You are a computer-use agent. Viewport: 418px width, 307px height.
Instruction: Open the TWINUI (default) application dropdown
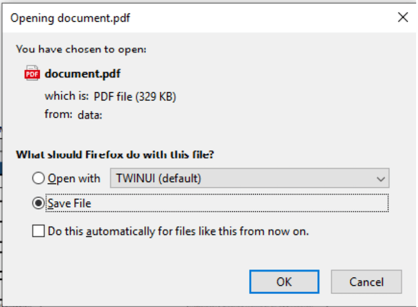point(250,178)
